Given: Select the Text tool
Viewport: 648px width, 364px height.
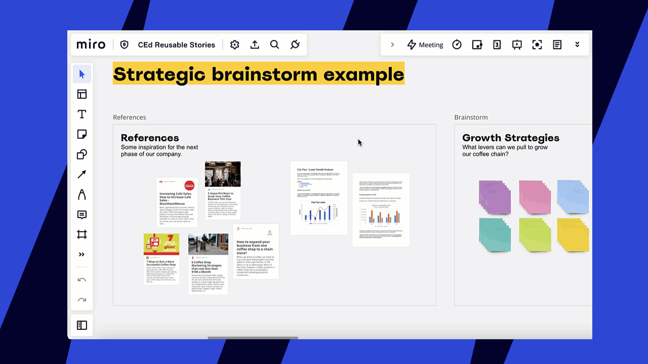Looking at the screenshot, I should [x=82, y=114].
